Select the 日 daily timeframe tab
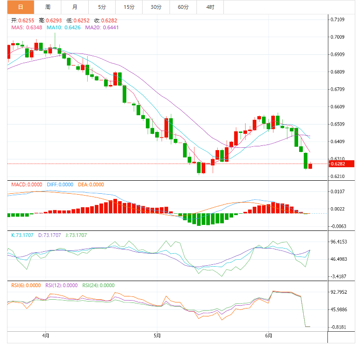Image resolution: width=359 pixels, height=348 pixels. pos(20,7)
